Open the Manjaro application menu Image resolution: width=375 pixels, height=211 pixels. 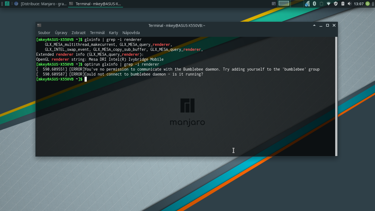click(7, 4)
